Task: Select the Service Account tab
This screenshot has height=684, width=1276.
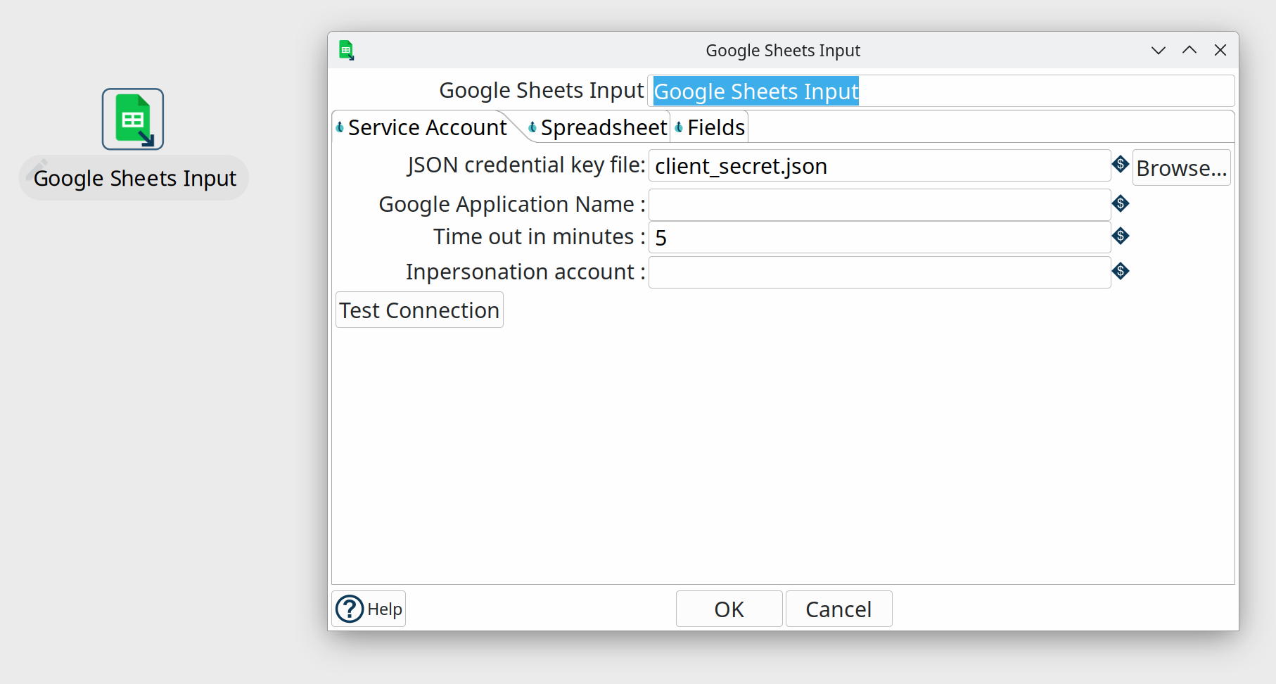Action: [x=426, y=128]
